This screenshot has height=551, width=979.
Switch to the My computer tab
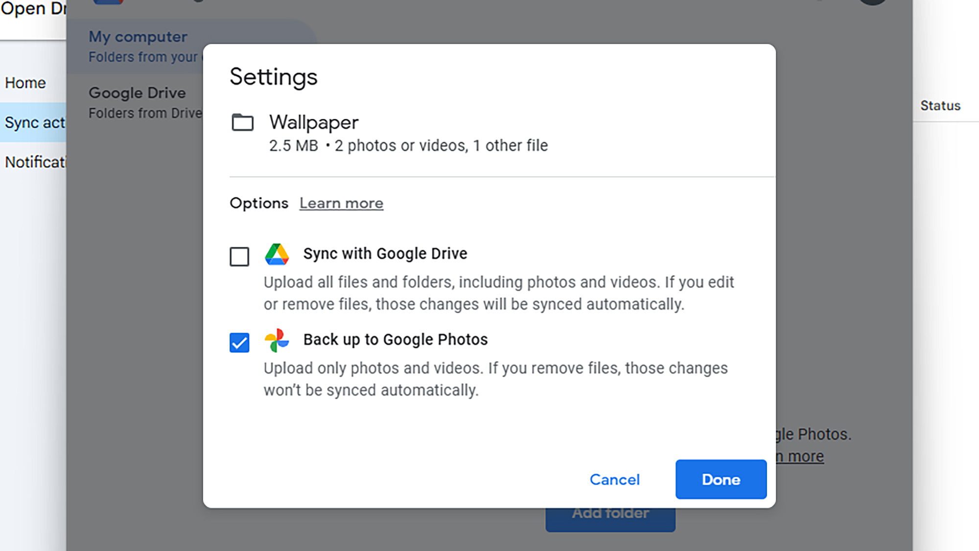point(138,37)
